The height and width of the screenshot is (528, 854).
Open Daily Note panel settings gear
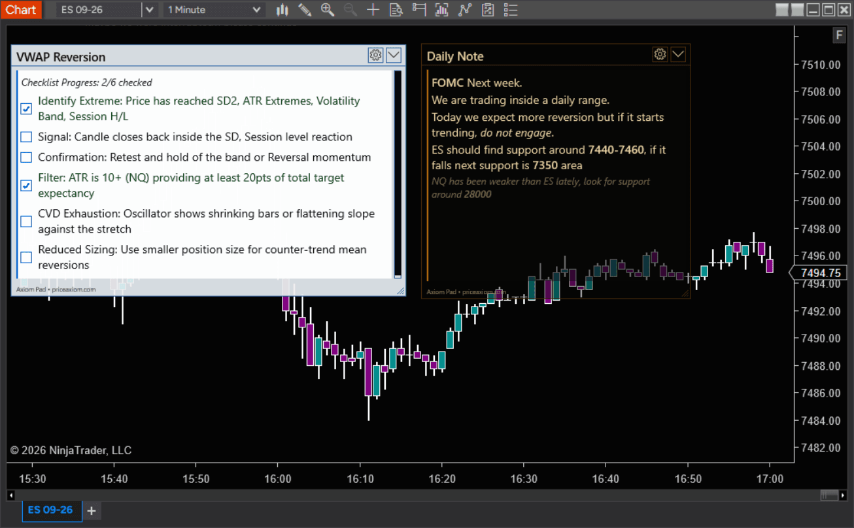tap(660, 54)
